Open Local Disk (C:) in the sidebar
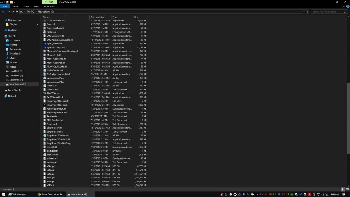 (x=16, y=71)
